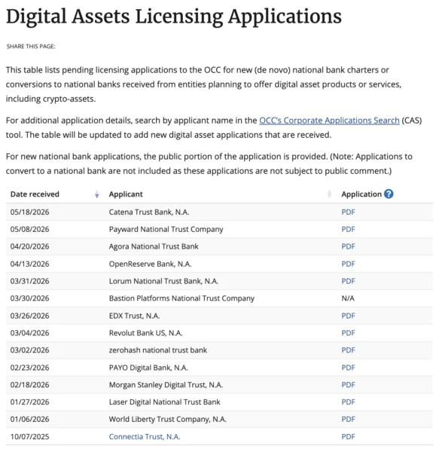439x452 pixels.
Task: Click the Digital Assets Licensing Applications heading
Action: tap(174, 17)
